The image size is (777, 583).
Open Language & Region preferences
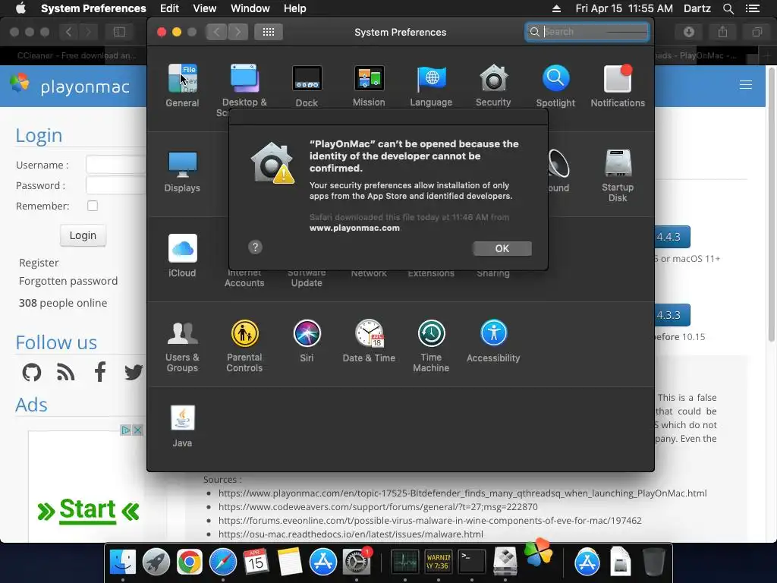coord(431,85)
